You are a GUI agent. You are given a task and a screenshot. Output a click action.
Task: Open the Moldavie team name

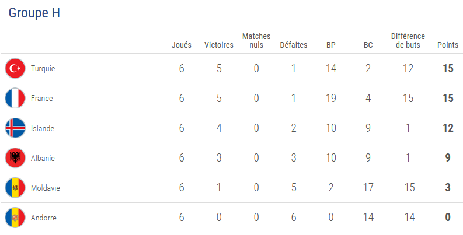45,188
